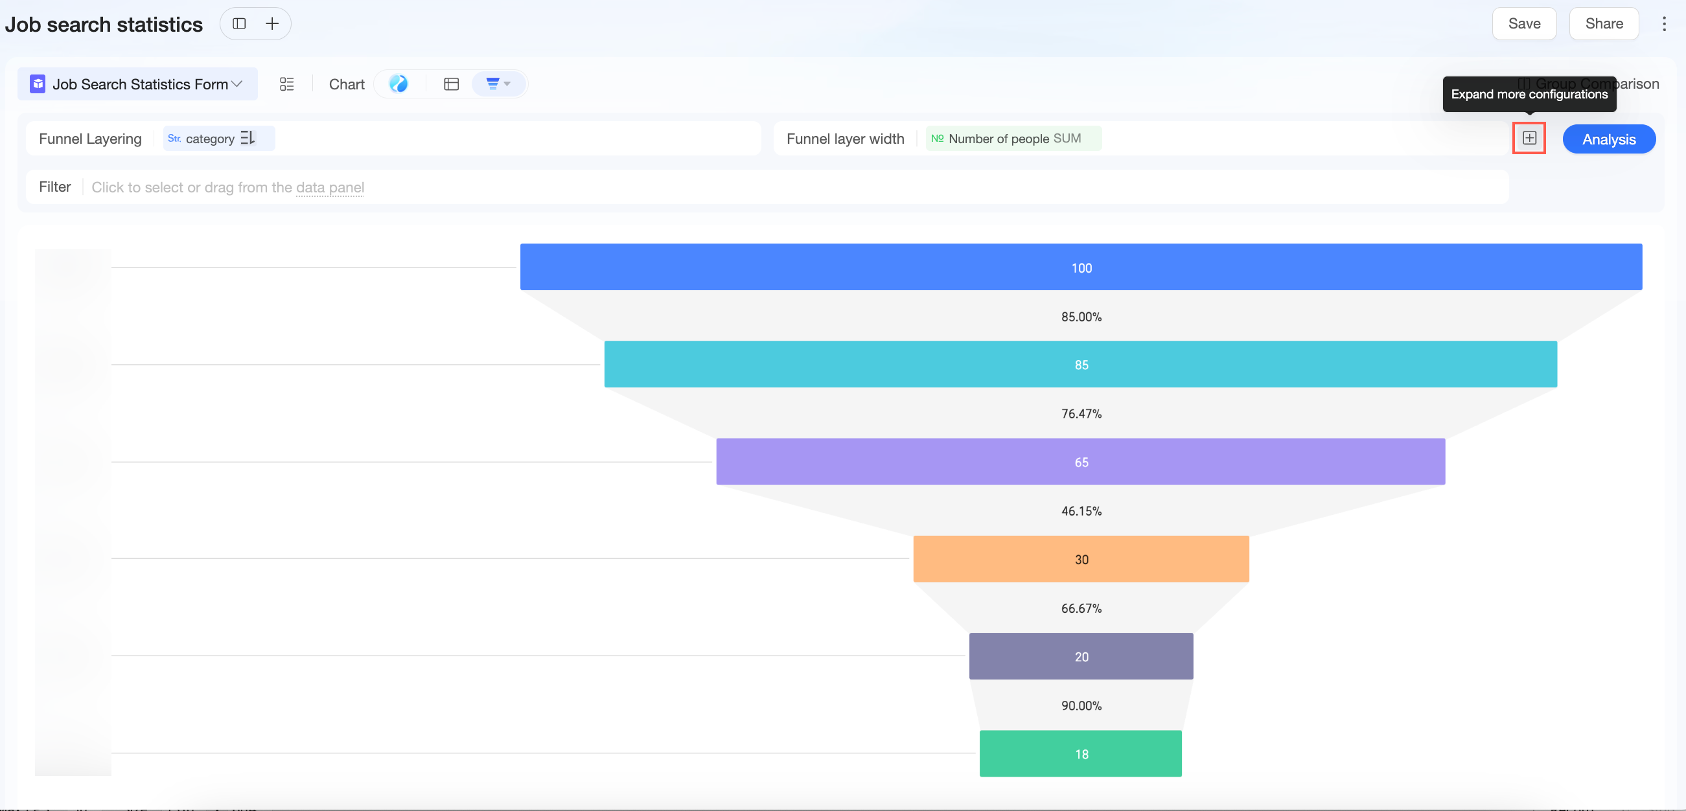Switch to the table view icon
Screen dimensions: 1686x811
(451, 84)
